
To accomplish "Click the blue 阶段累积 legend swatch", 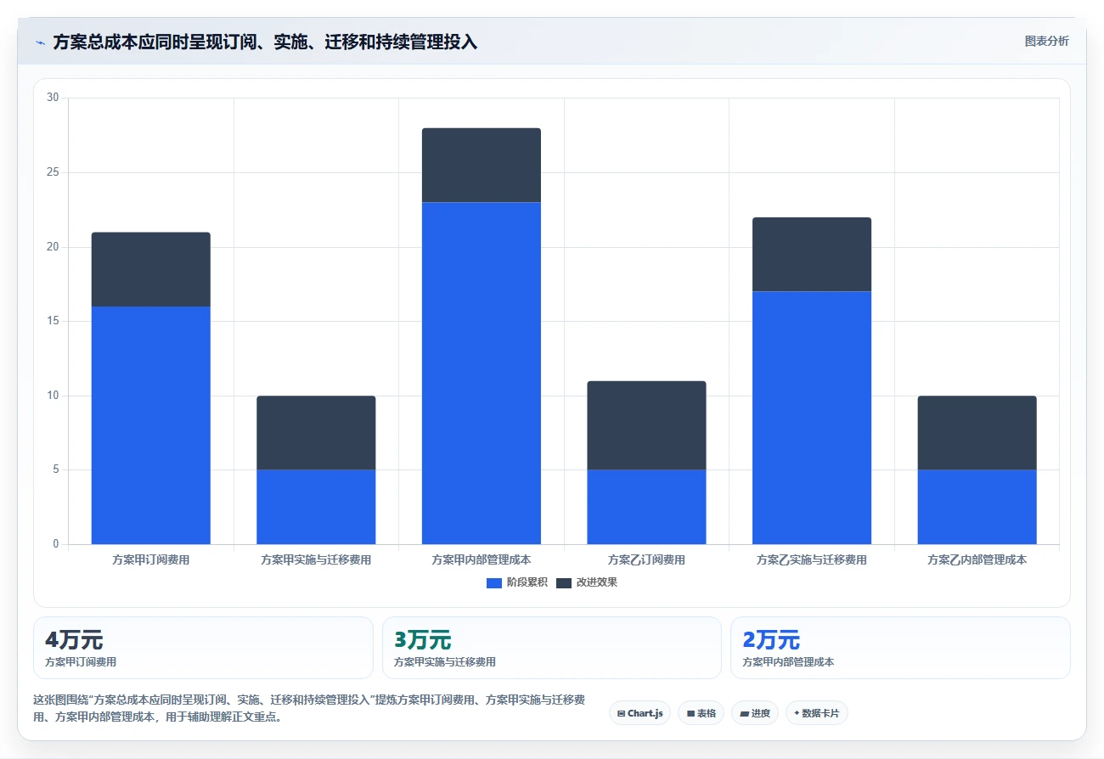I will [494, 582].
